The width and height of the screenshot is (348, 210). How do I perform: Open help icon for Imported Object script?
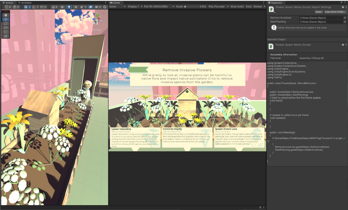click(343, 45)
